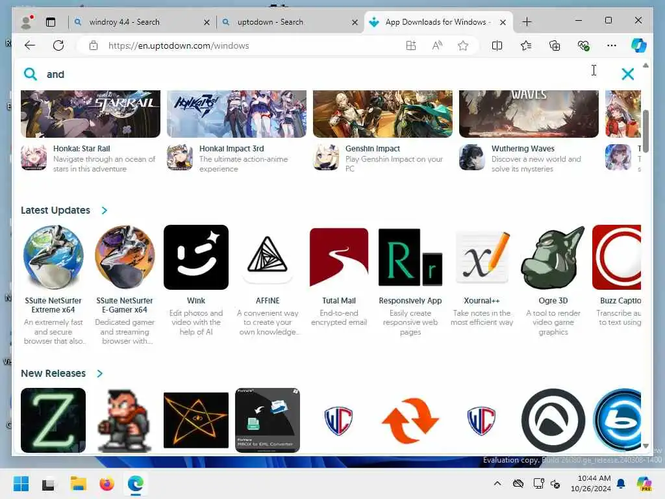Toggle Read aloud icon in address bar
This screenshot has width=665, height=499.
pos(437,46)
